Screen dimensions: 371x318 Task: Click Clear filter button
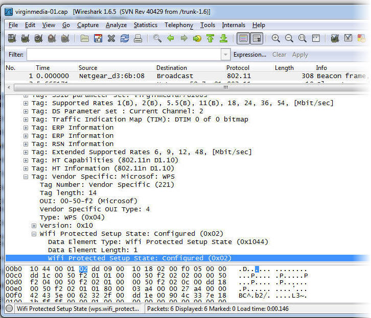point(279,55)
